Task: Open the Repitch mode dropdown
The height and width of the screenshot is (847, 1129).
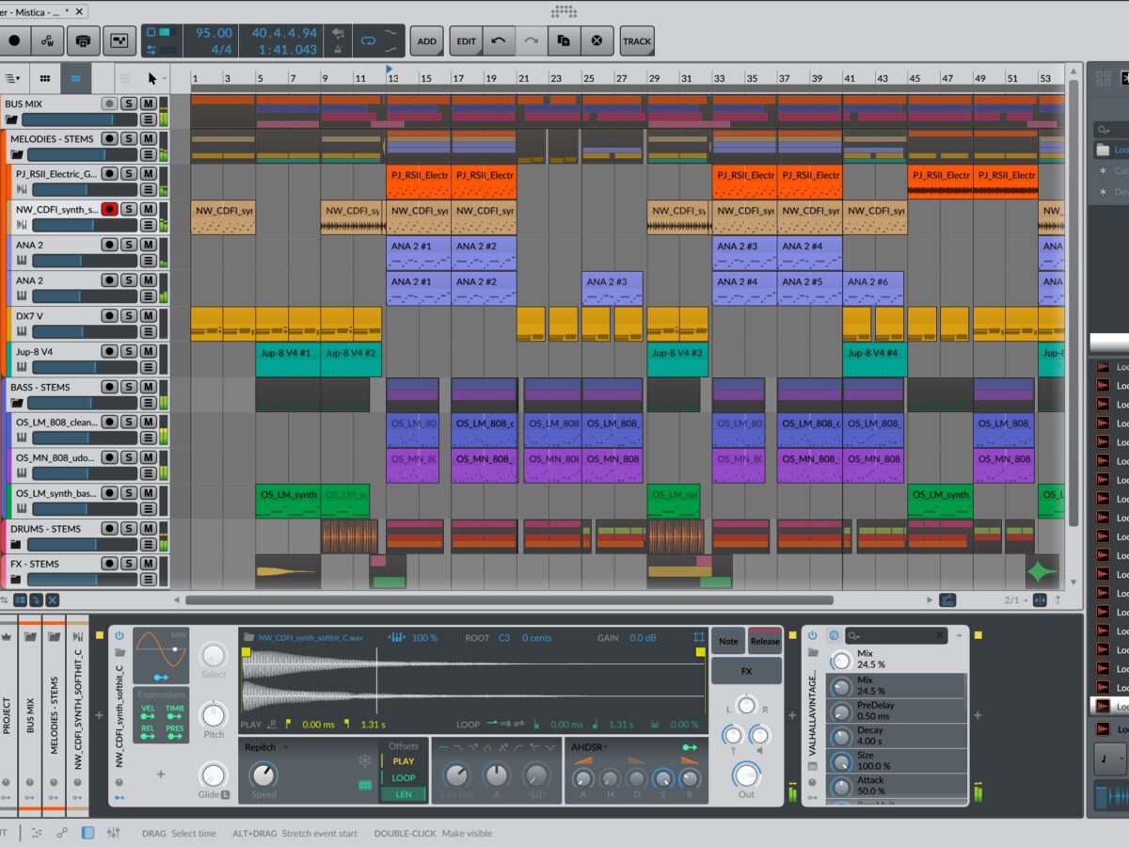Action: point(265,747)
